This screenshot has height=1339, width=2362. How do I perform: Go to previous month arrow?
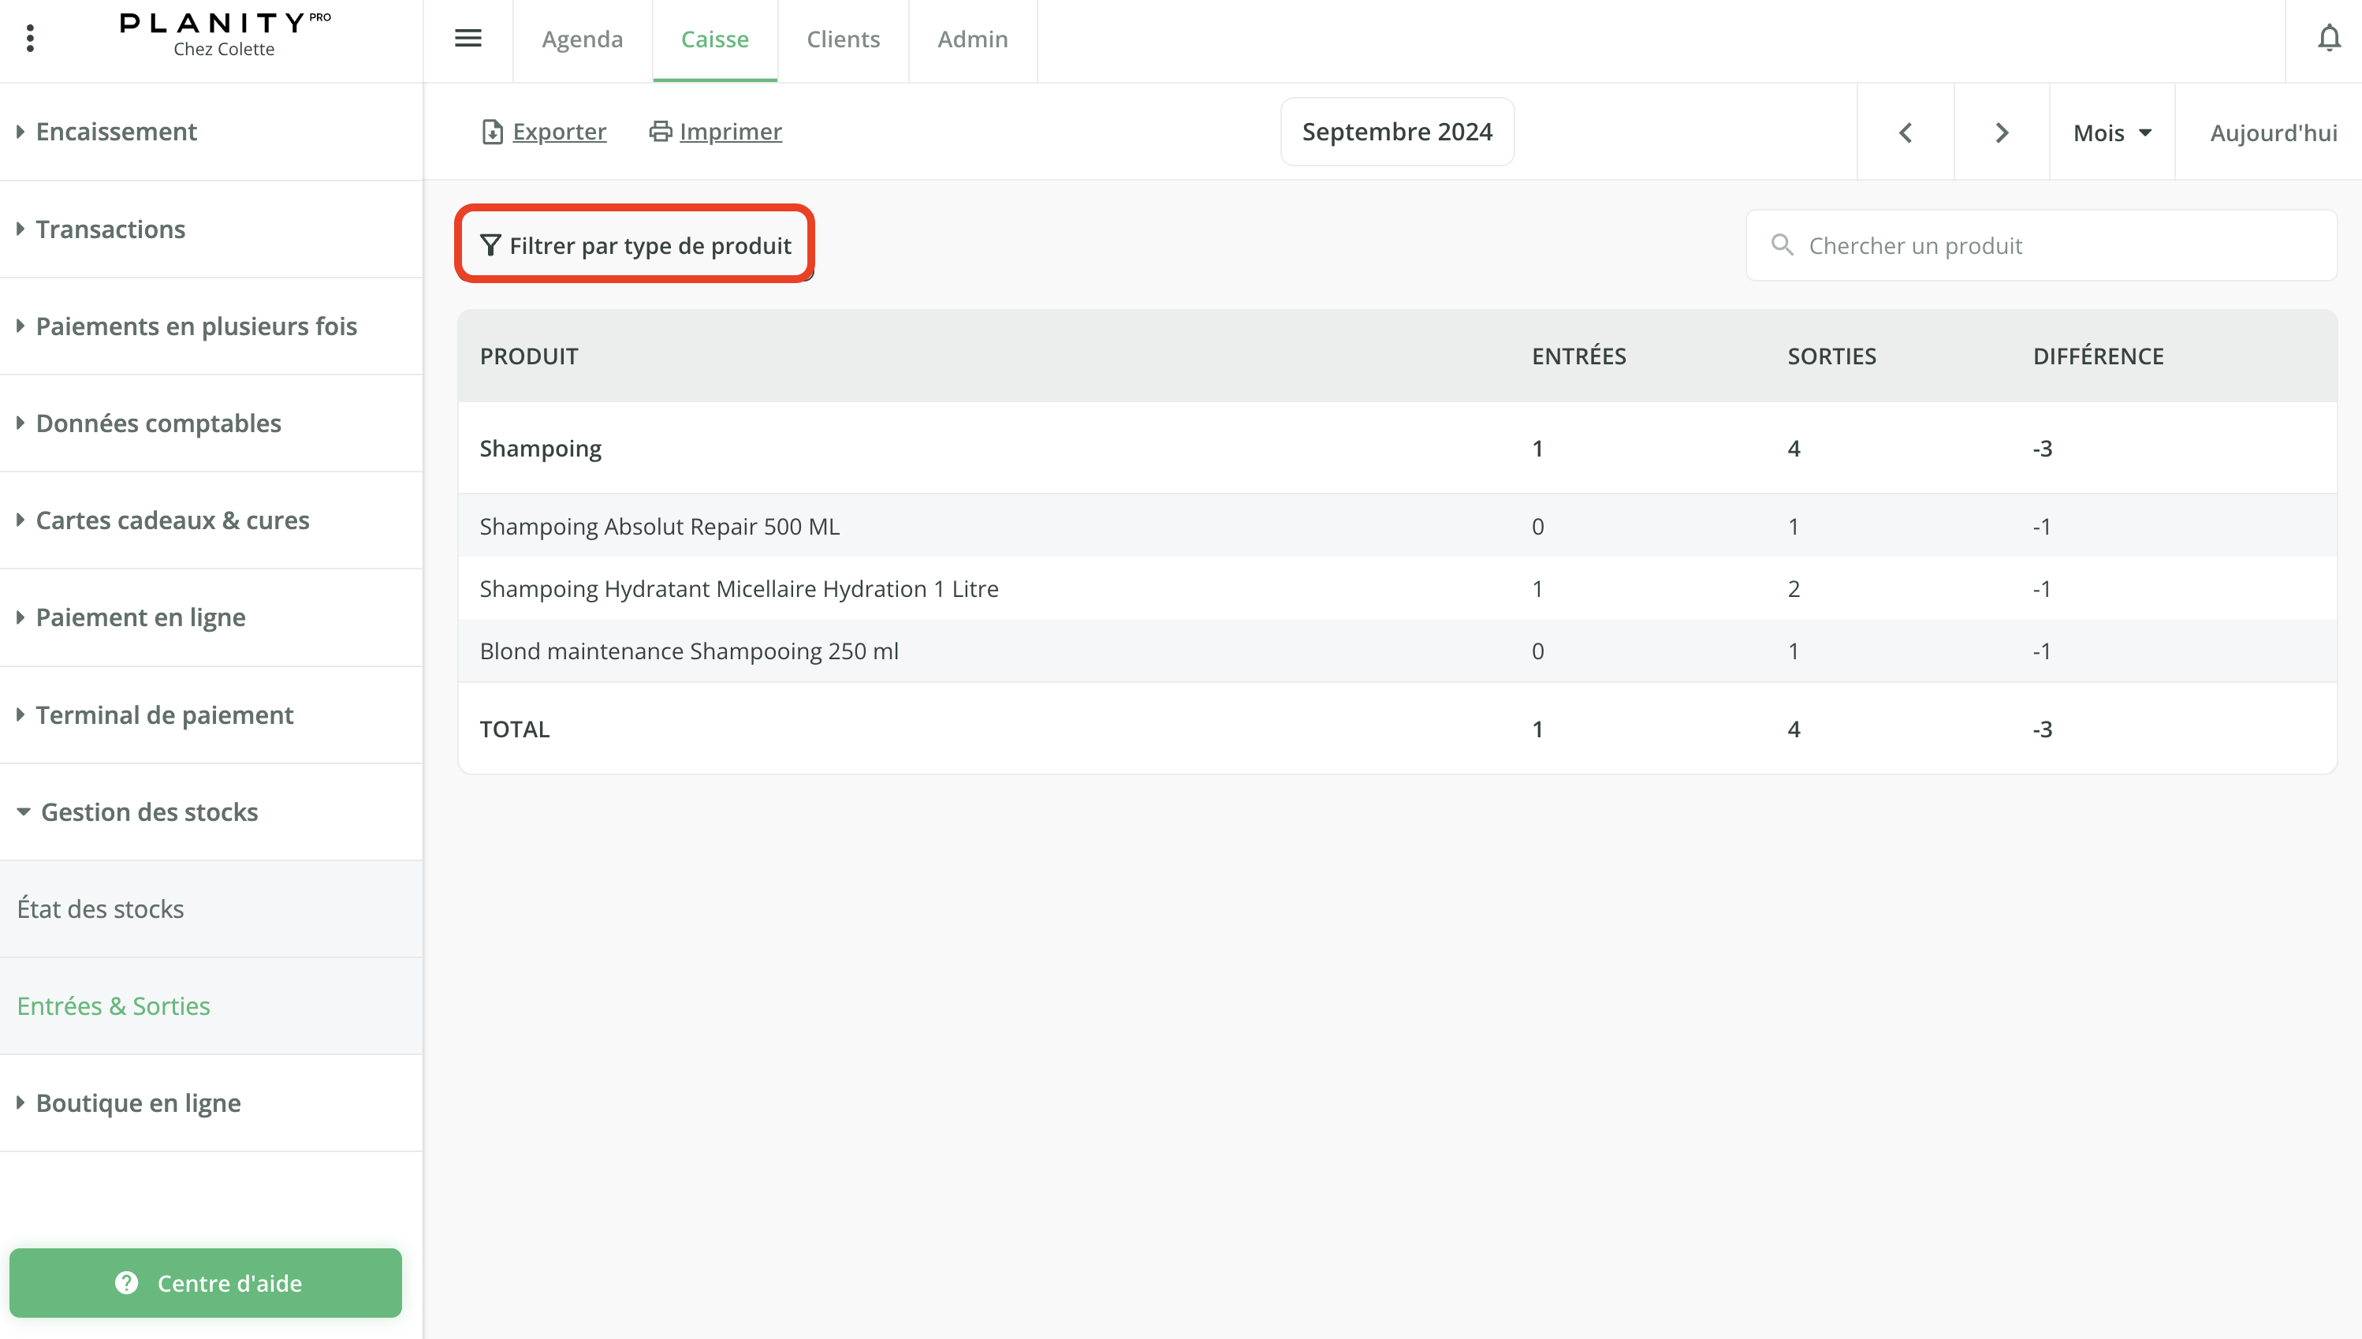(x=1905, y=132)
